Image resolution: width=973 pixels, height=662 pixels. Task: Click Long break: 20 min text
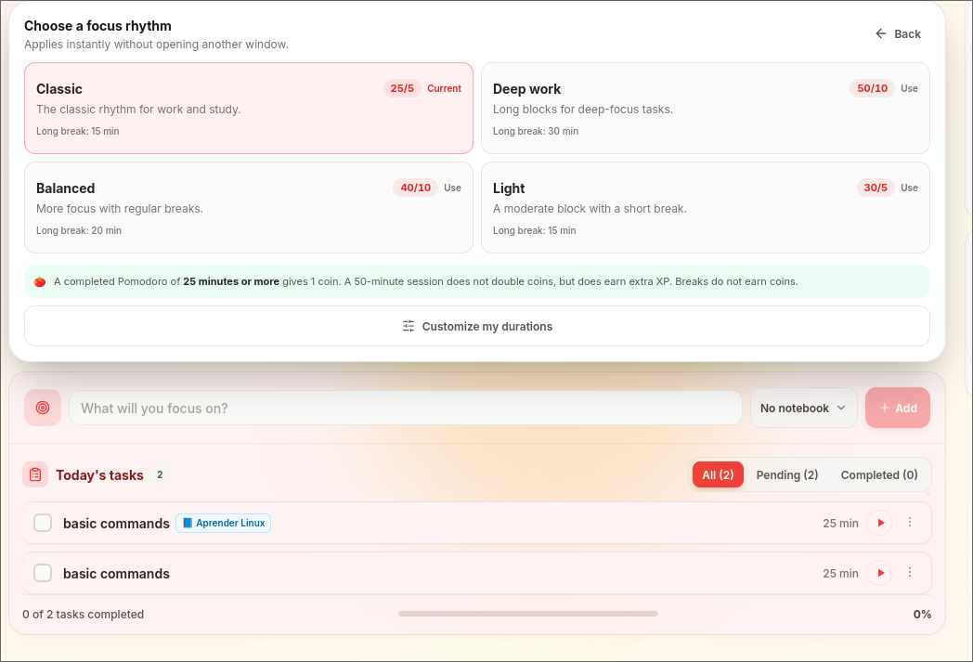tap(79, 230)
